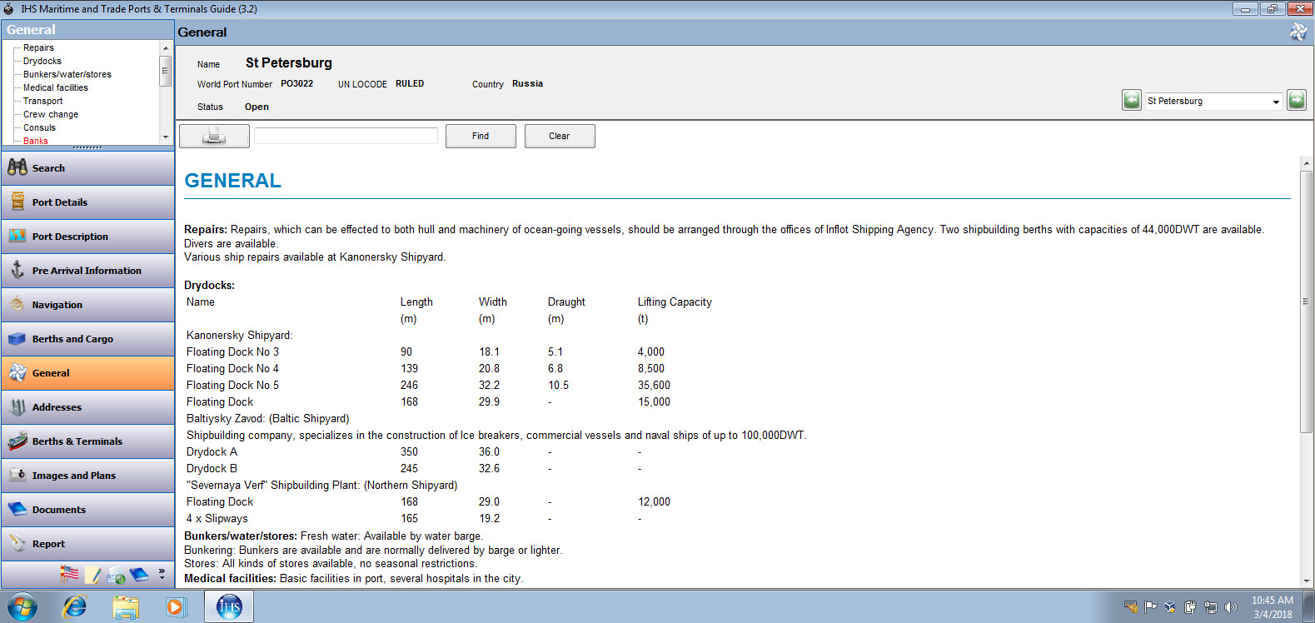1315x623 pixels.
Task: Click the pinwheel icon in the General header
Action: point(1298,32)
